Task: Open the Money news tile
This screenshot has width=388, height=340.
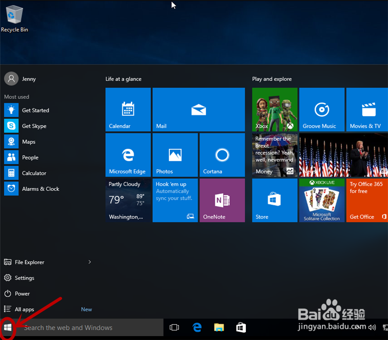Action: 275,155
